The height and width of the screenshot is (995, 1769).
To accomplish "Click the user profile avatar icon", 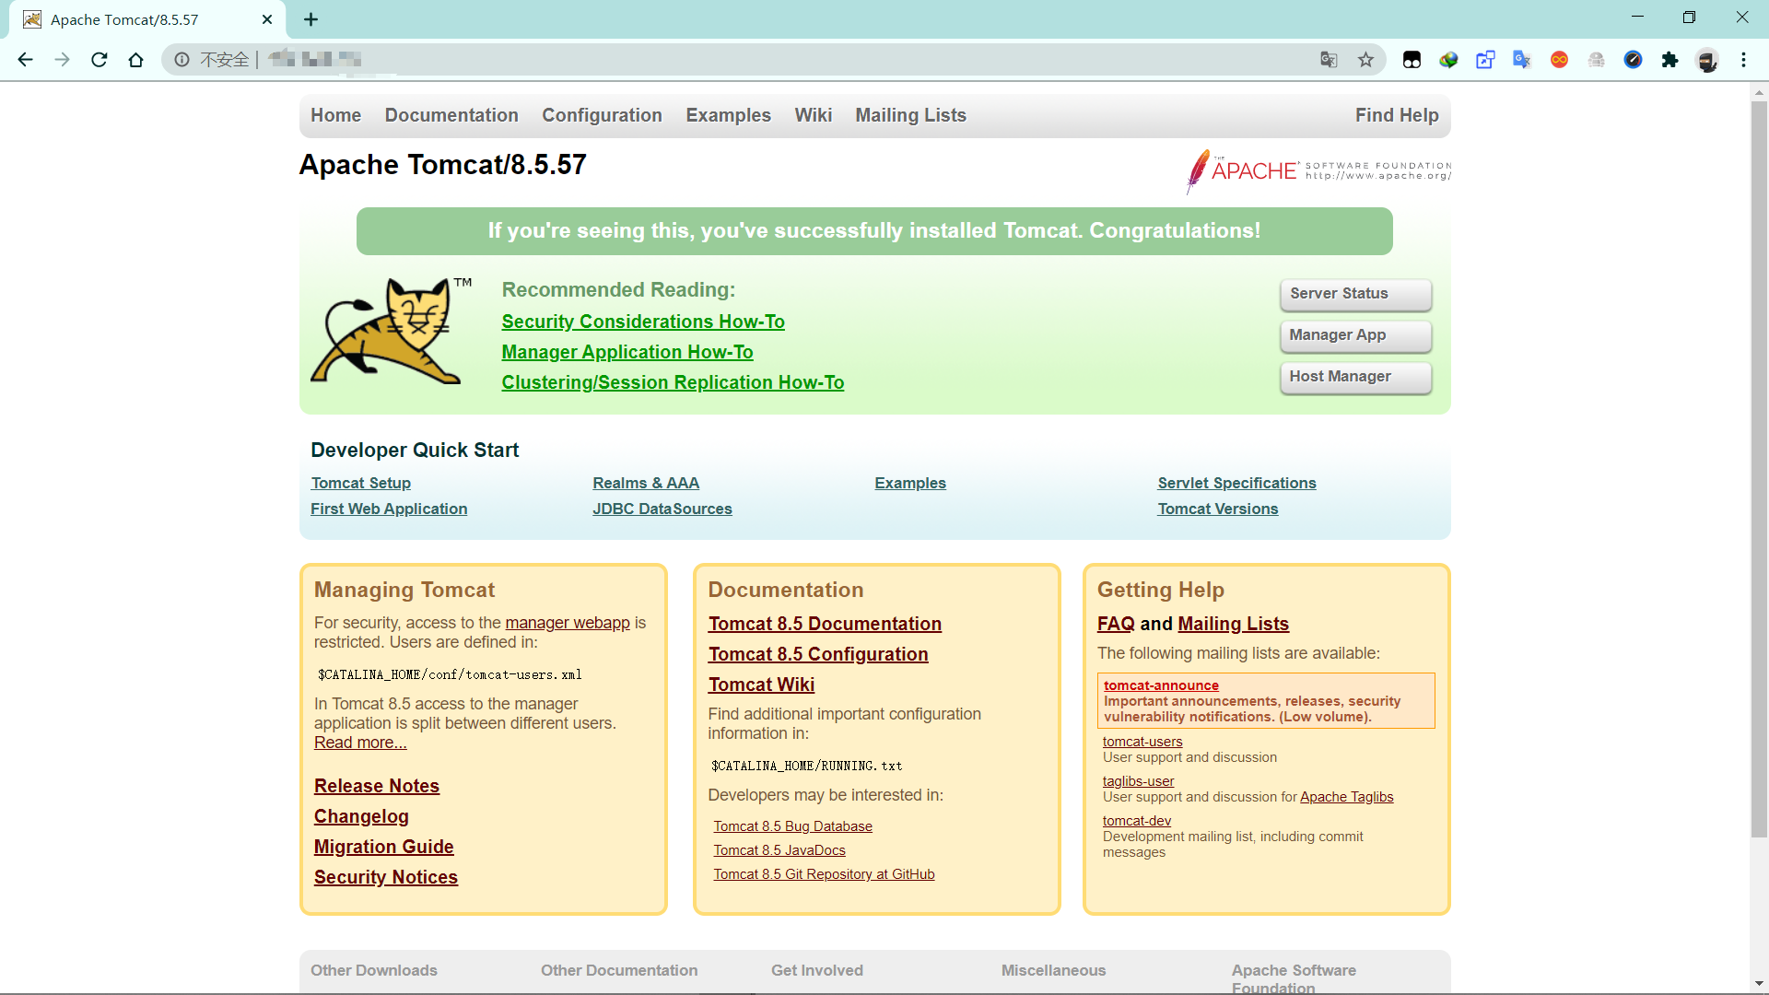I will coord(1707,60).
